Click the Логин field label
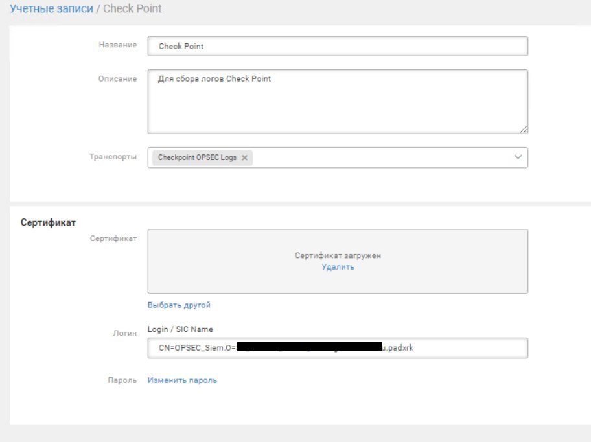The image size is (591, 442). [125, 333]
